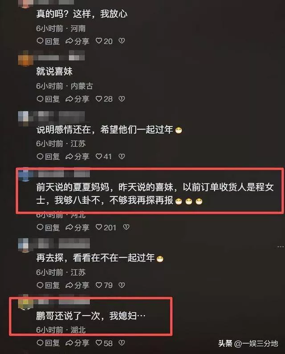The image size is (285, 354).
Task: Reply to the 再去探 comment
Action: pos(48,285)
